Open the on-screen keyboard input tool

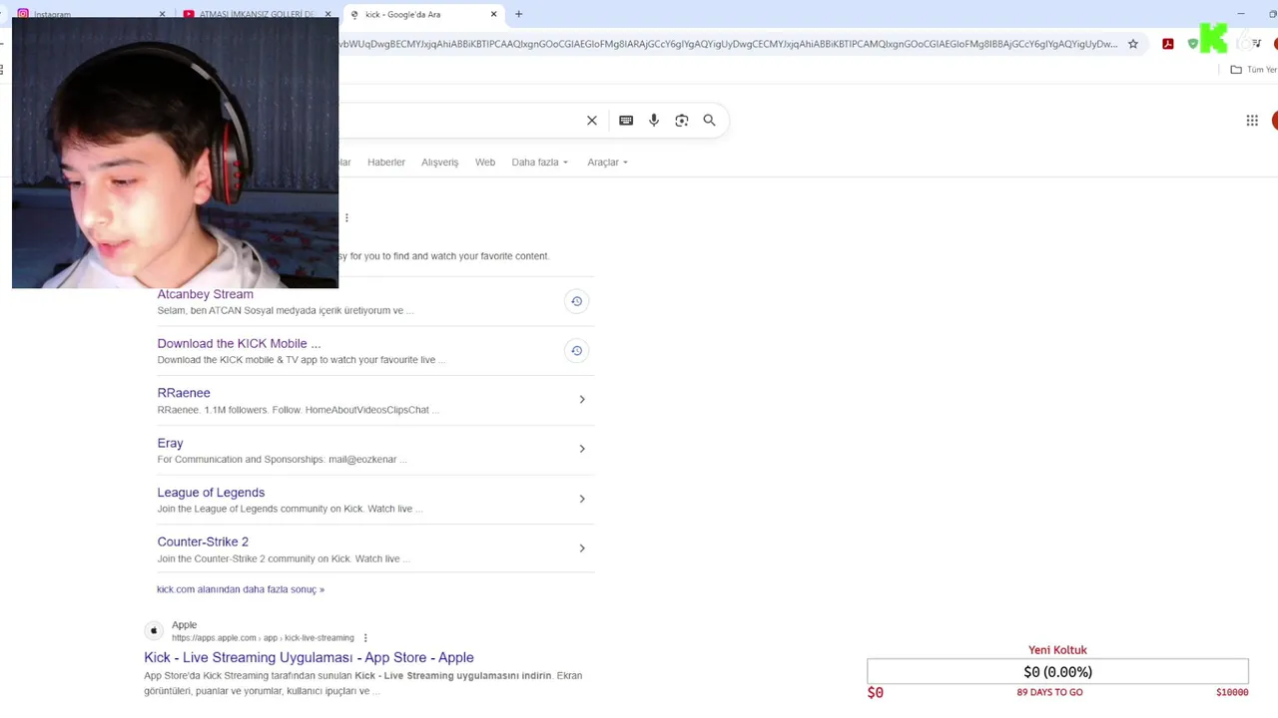point(626,121)
